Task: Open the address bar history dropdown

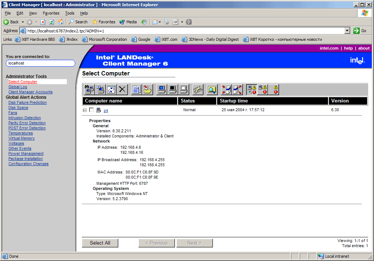Action: pyautogui.click(x=347, y=31)
